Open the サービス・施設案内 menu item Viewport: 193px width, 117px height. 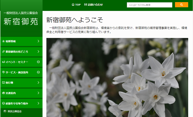click(21, 72)
